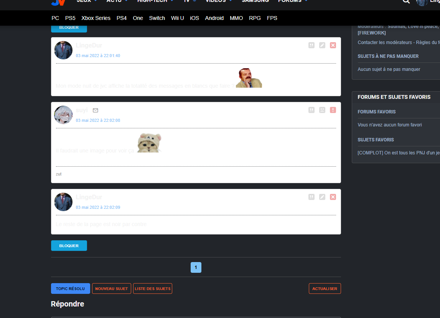The image size is (440, 318).
Task: Go to page 1 of the topic
Action: click(196, 267)
